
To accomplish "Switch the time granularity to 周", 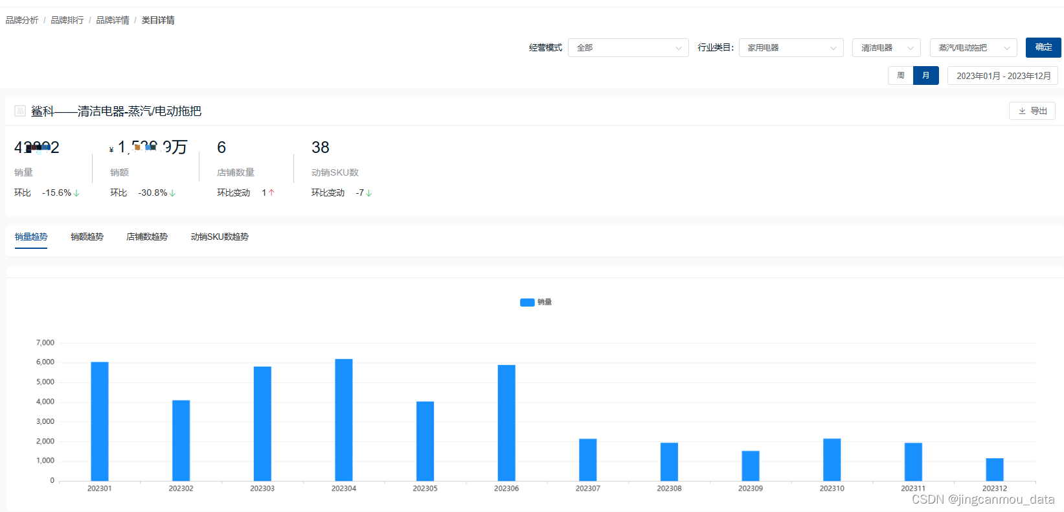I will click(900, 75).
